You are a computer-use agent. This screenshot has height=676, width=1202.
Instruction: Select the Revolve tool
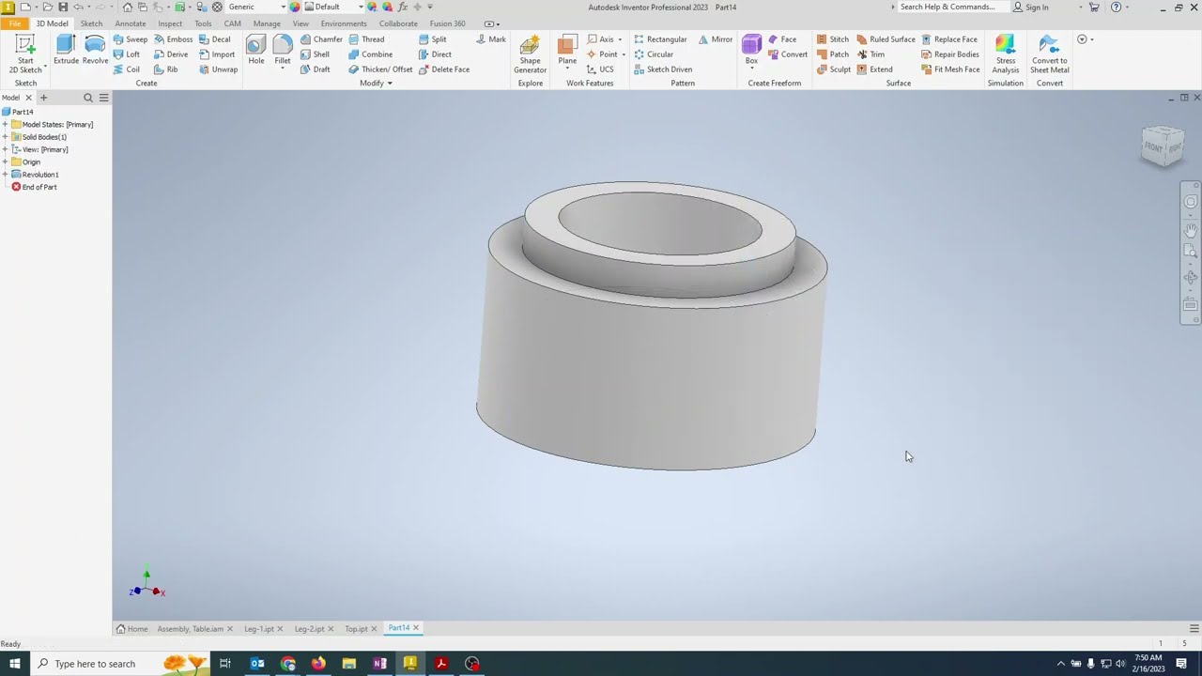coord(95,51)
